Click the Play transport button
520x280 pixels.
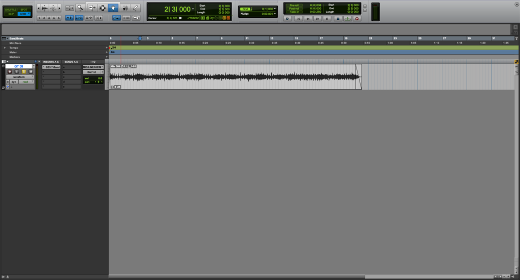point(347,19)
